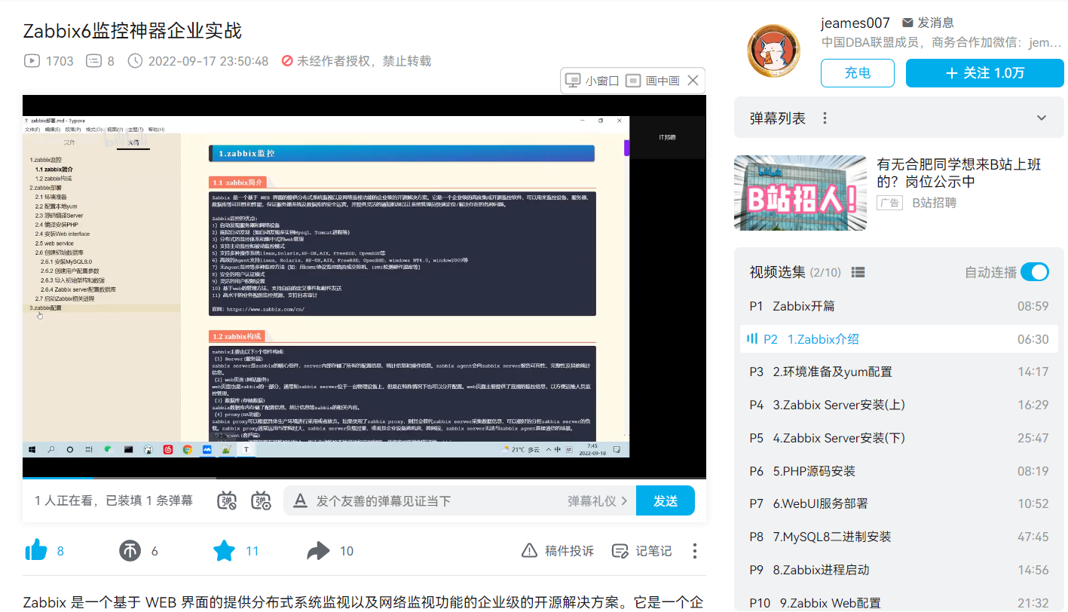The width and height of the screenshot is (1068, 612).
Task: Expand the 弹幕列表 panel chevron
Action: [1042, 118]
